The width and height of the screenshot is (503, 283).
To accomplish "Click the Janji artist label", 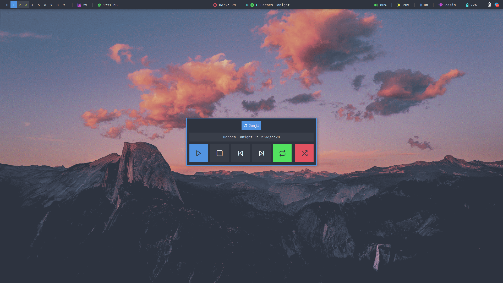I will tap(251, 126).
